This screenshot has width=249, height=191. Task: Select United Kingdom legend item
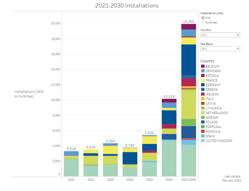click(219, 141)
